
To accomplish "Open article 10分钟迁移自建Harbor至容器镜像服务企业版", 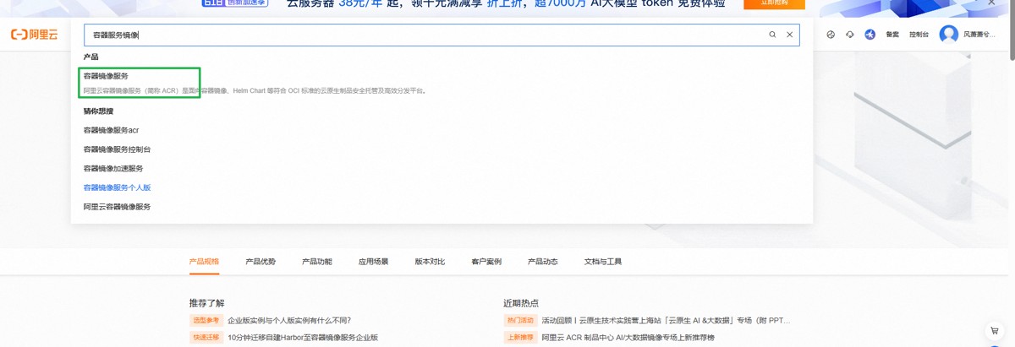I will click(303, 338).
